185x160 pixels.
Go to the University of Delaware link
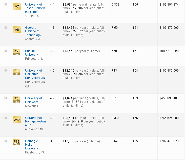tap(33, 100)
